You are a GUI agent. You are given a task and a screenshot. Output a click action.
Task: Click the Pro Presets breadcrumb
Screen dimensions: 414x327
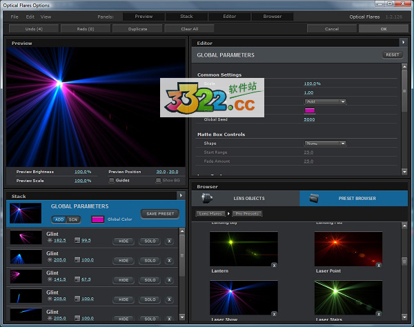pyautogui.click(x=247, y=213)
